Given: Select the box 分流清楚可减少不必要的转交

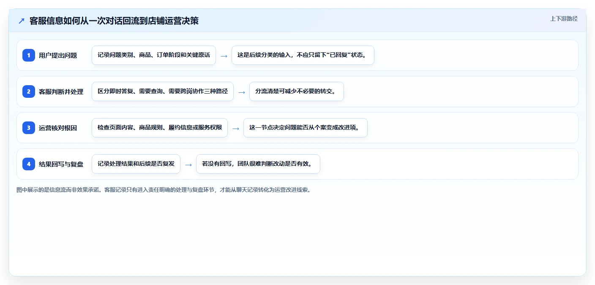Looking at the screenshot, I should [297, 91].
